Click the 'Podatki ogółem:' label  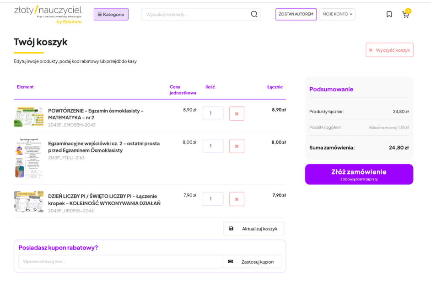click(326, 128)
